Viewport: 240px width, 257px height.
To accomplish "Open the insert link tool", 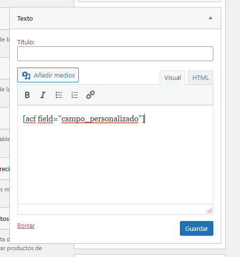I will point(90,95).
